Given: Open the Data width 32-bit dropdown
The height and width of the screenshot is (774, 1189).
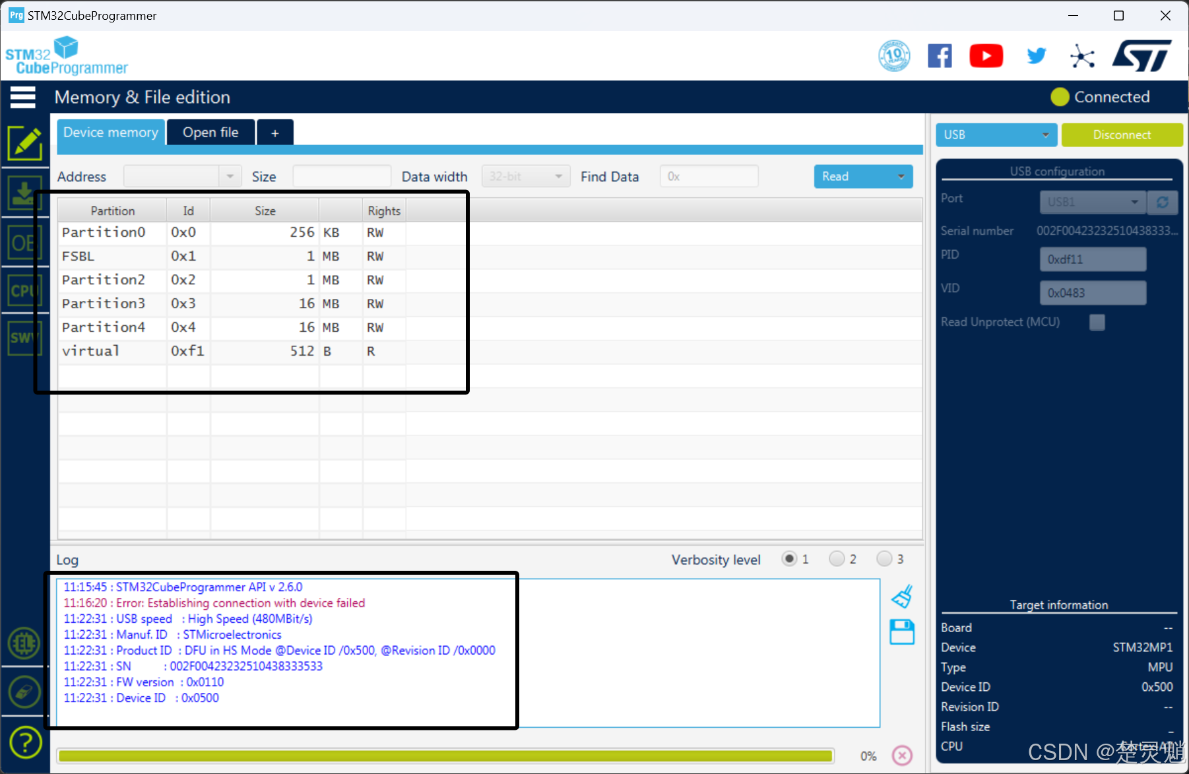Looking at the screenshot, I should point(526,176).
